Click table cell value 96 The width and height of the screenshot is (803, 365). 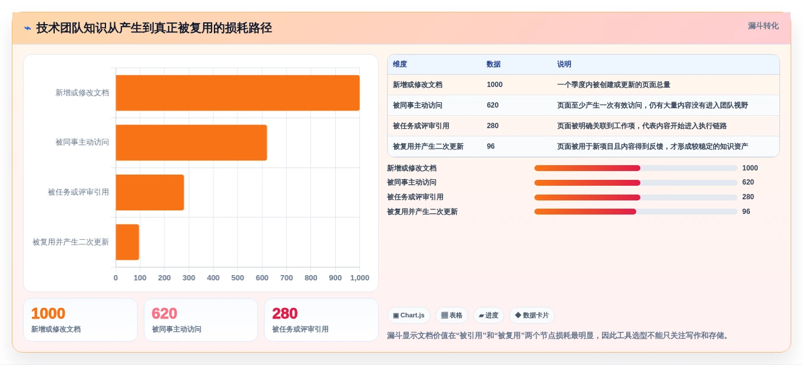pyautogui.click(x=491, y=146)
